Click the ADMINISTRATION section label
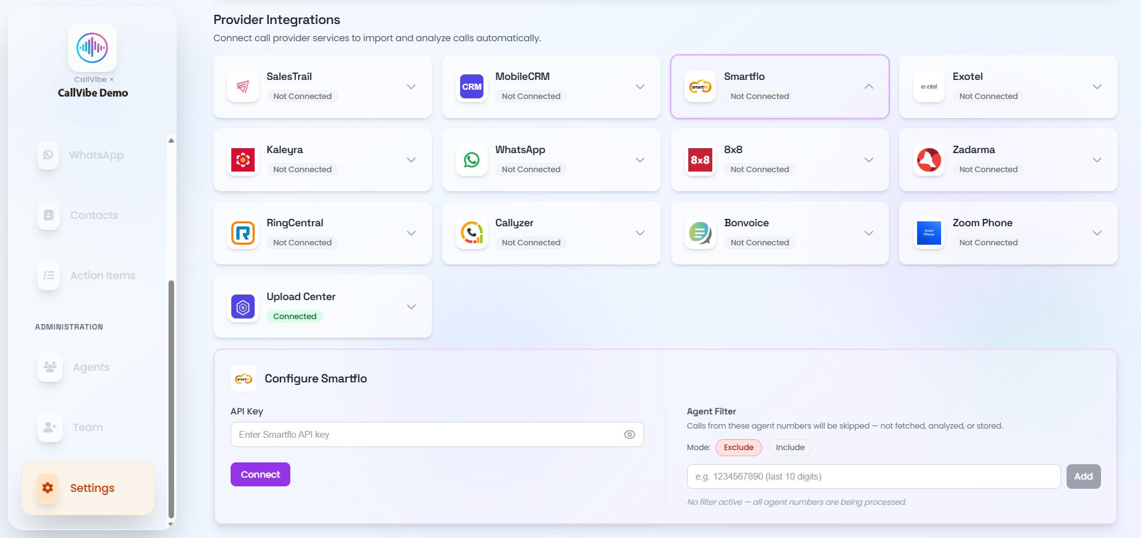1141x538 pixels. (69, 327)
